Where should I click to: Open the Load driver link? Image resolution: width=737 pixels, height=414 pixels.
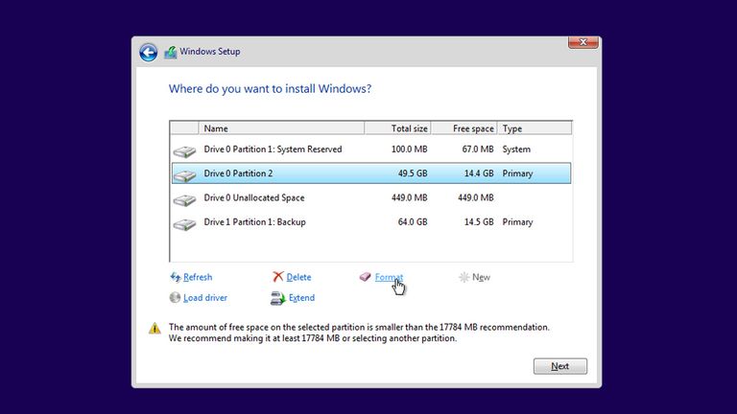205,298
